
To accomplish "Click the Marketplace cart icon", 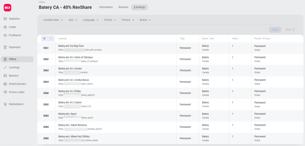I will (5, 104).
